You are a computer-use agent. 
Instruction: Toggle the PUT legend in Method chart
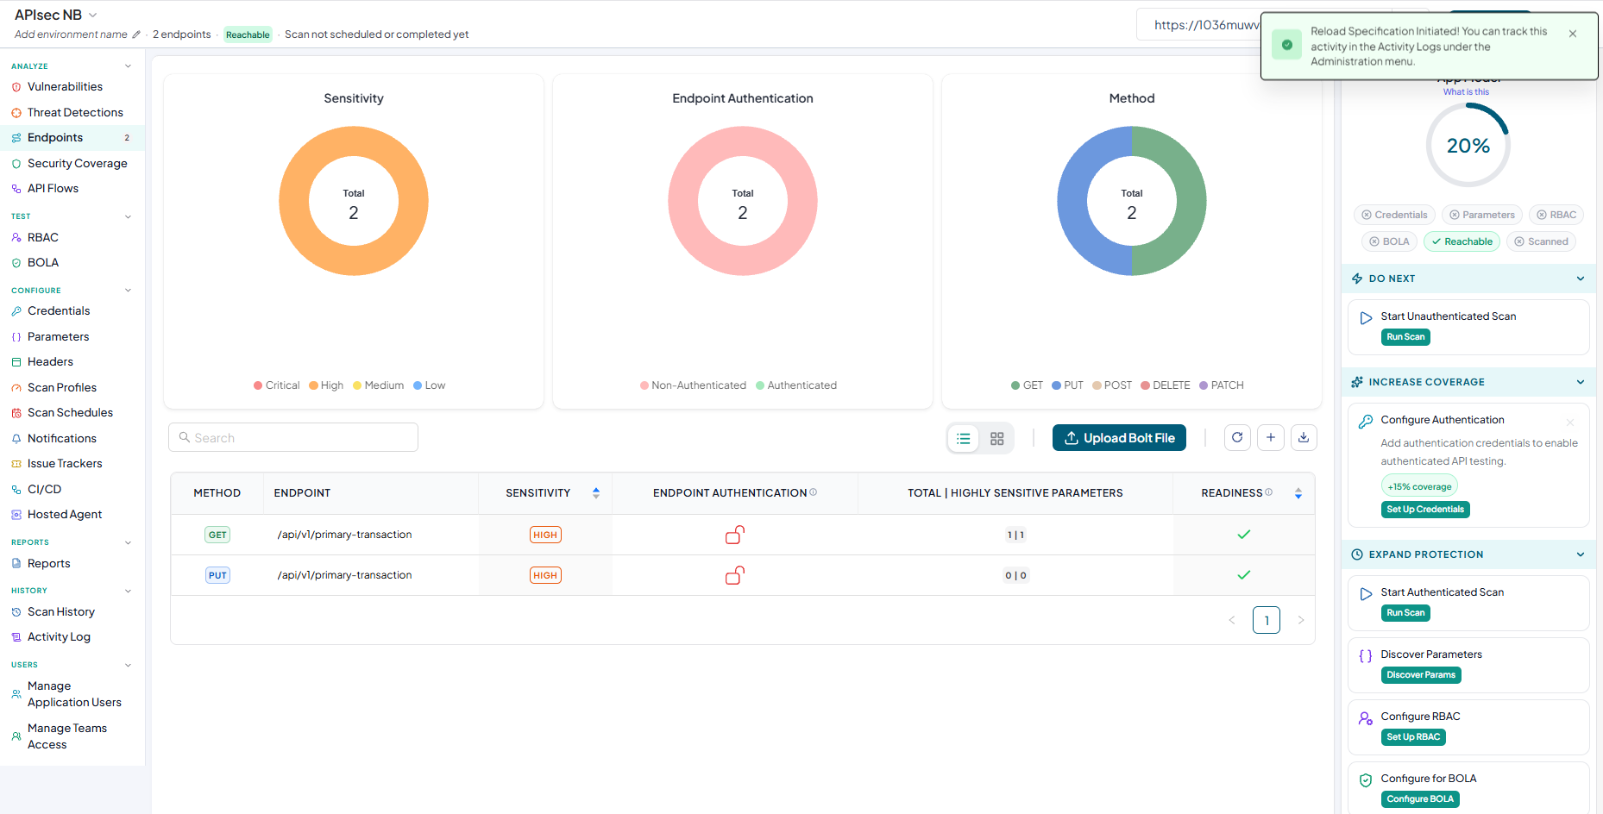point(1067,385)
